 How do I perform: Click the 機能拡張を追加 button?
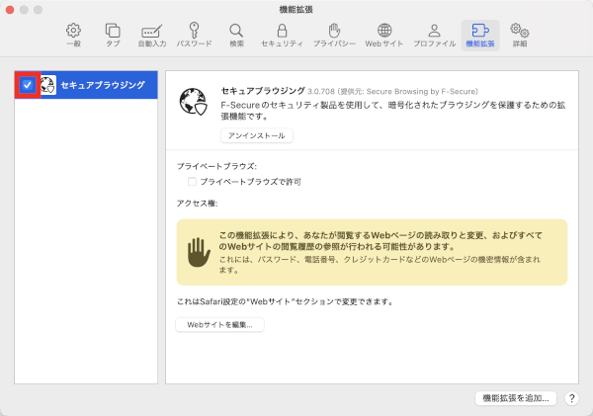click(515, 397)
